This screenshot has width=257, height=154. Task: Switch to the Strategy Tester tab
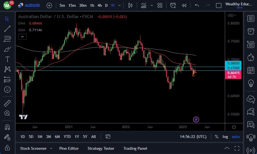pyautogui.click(x=101, y=148)
